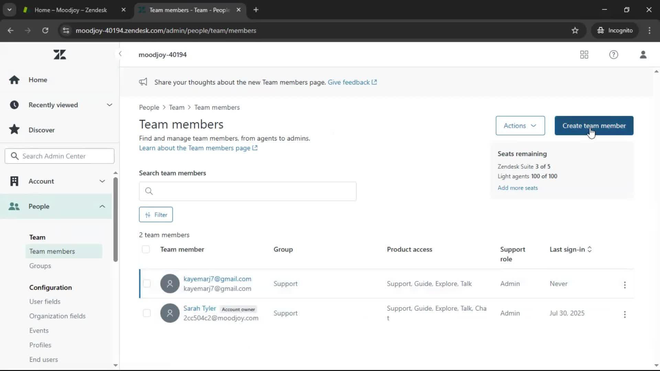Click the Account building icon
This screenshot has width=660, height=371.
click(x=14, y=181)
